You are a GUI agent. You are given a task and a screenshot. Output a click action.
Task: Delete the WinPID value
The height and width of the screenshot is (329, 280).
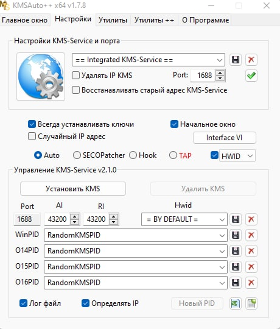click(251, 235)
